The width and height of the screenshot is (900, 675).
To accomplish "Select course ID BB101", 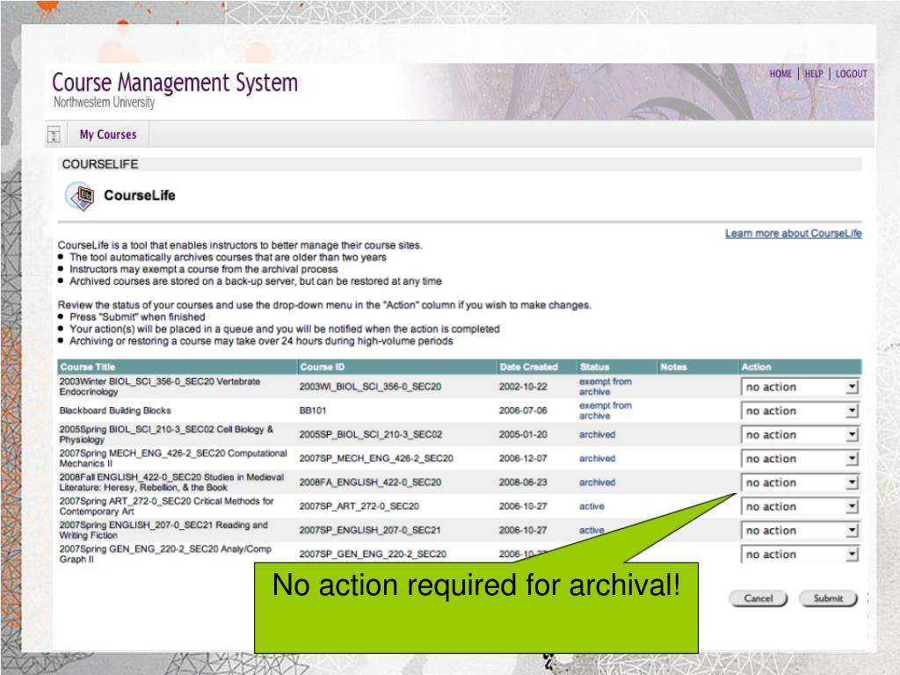I will pos(313,411).
